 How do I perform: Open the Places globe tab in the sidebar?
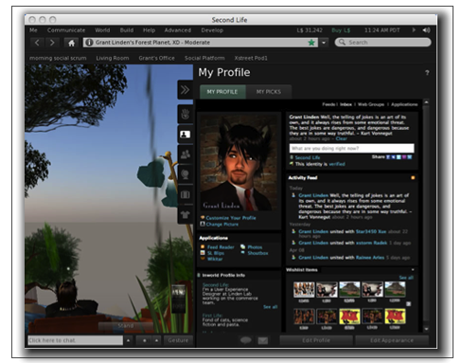point(186,174)
